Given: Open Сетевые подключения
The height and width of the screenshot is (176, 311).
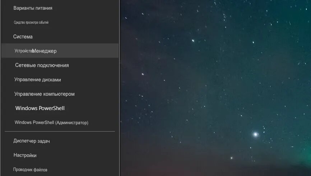Looking at the screenshot, I should [60, 65].
